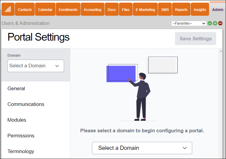Open the Insights tab
Screen dimensions: 226x159
point(200,9)
